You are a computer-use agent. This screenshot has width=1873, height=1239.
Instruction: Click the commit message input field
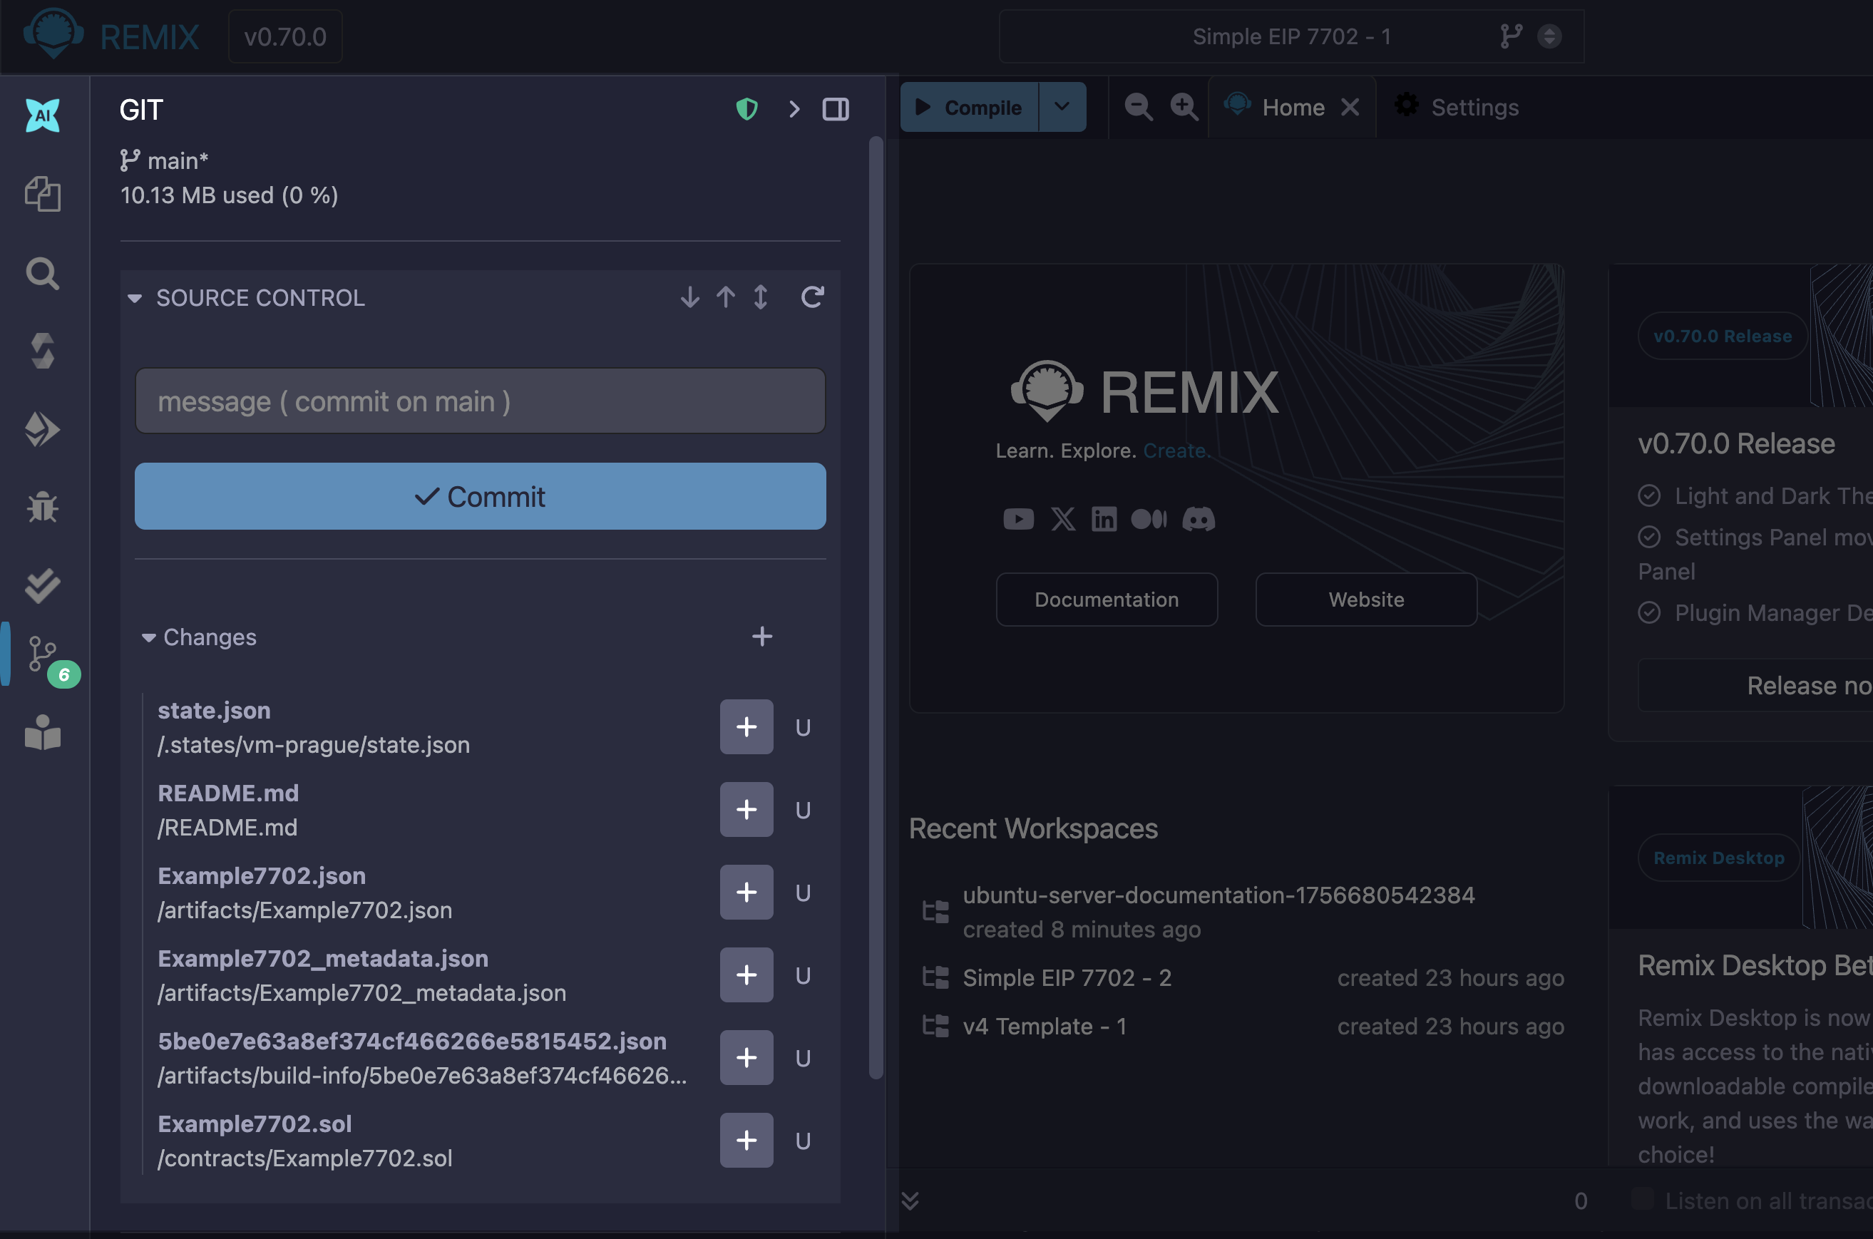(481, 401)
